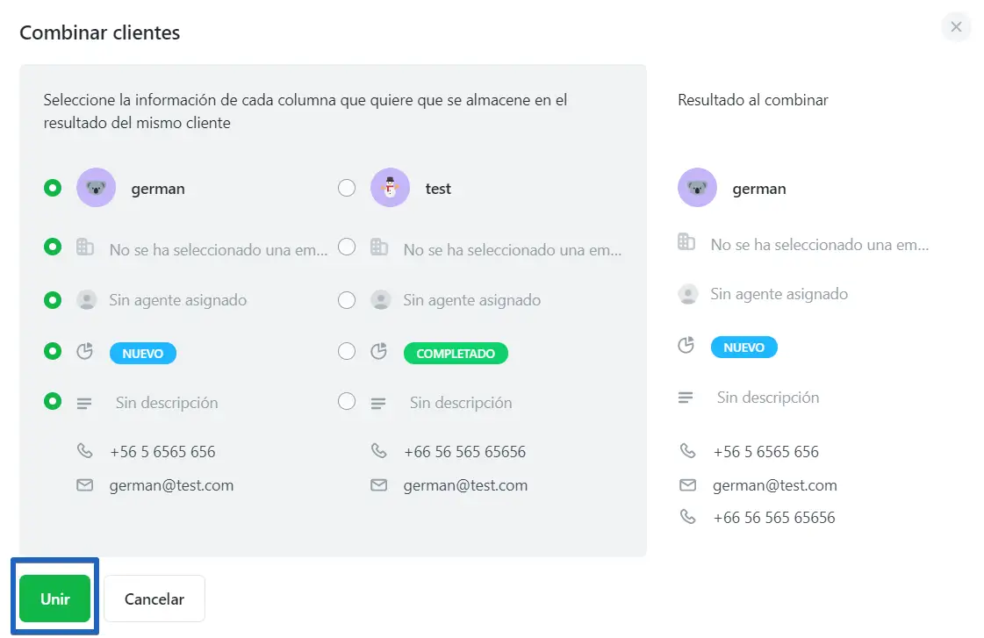Select the NUEVO status radio in the german column
The height and width of the screenshot is (638, 984).
pos(53,351)
